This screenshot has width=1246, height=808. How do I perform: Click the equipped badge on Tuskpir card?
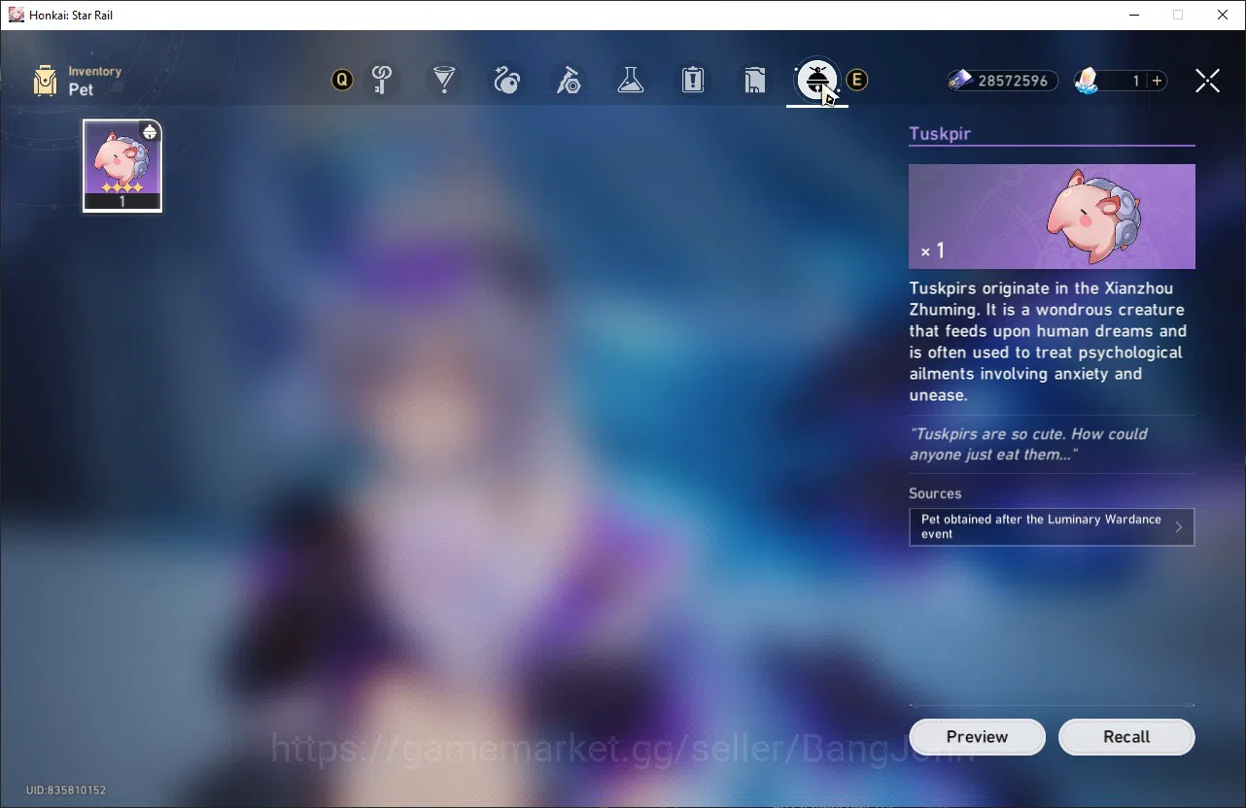150,132
